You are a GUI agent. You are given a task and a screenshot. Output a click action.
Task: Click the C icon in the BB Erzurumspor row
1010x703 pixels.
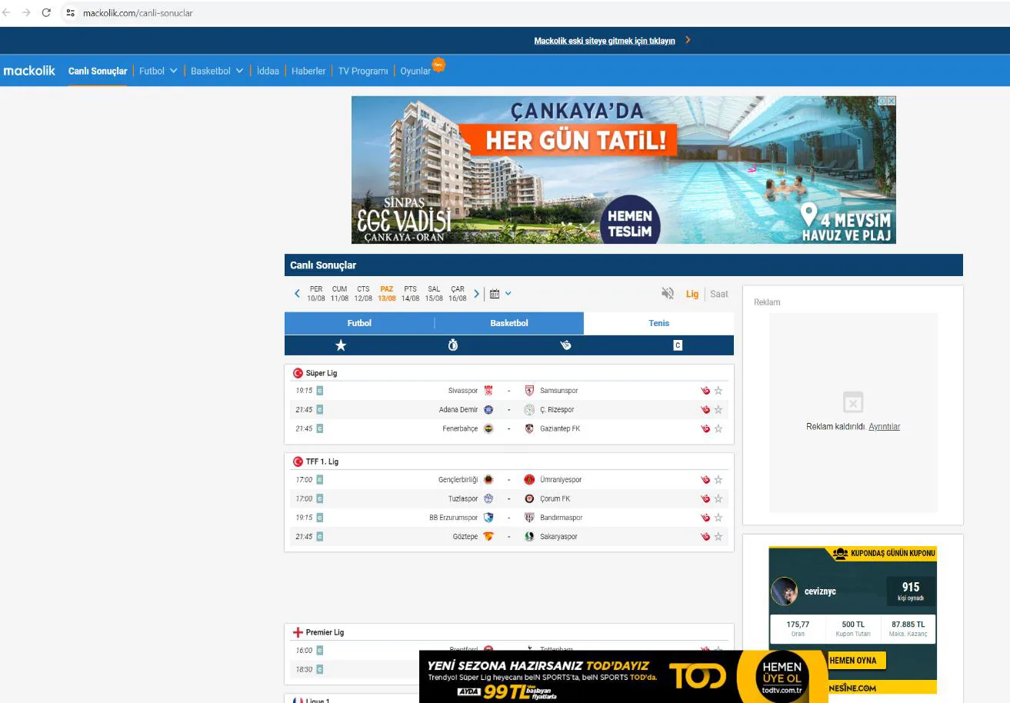pos(320,518)
